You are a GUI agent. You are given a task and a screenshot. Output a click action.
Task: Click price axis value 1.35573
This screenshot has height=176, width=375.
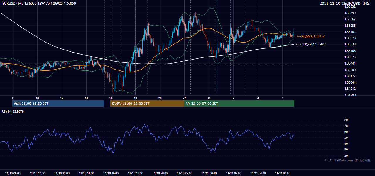tap(350, 57)
